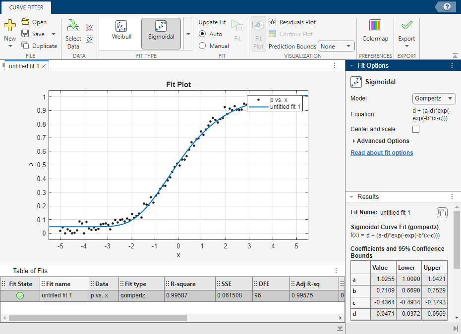Switch Update Fit to Manual
Screen dimensions: 461x334
click(x=202, y=46)
